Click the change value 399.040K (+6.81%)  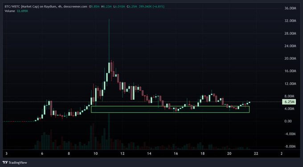[151, 7]
